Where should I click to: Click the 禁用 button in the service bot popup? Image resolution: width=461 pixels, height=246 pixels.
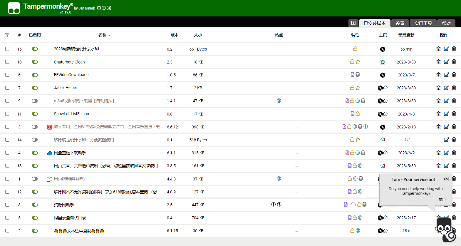pos(442,200)
